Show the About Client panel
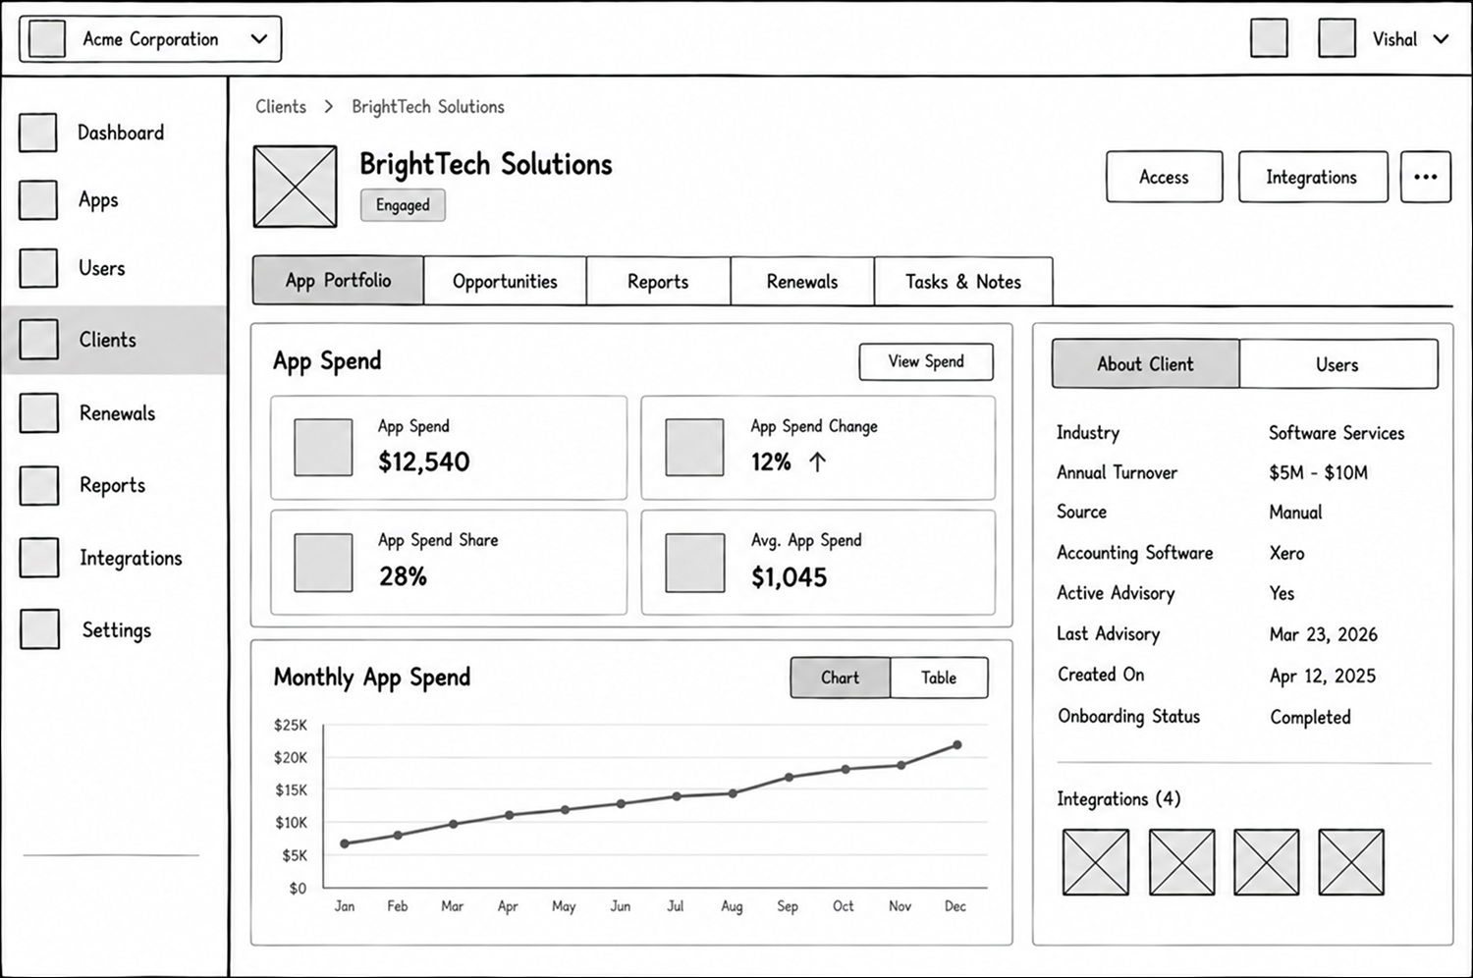The width and height of the screenshot is (1473, 978). point(1146,364)
